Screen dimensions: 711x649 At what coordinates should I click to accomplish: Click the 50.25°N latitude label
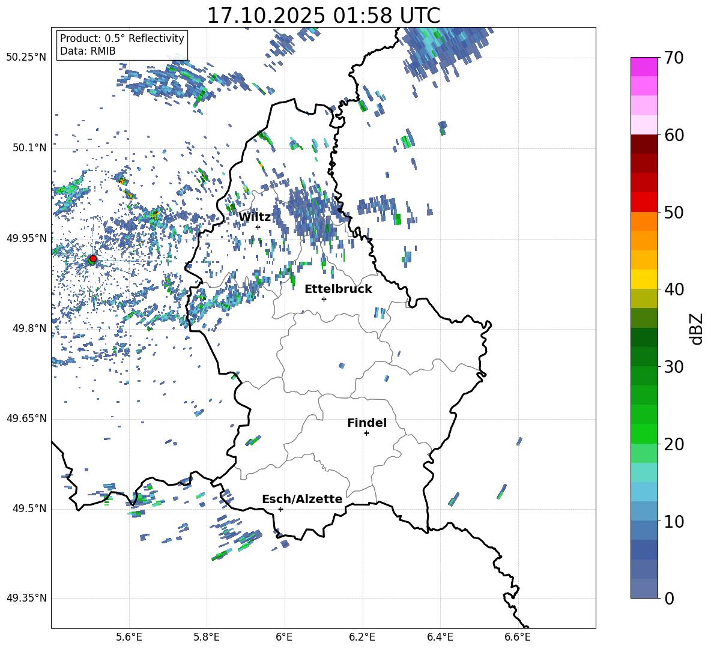pyautogui.click(x=26, y=58)
